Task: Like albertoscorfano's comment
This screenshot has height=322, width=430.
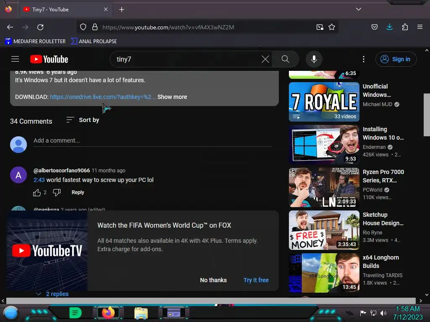Action: tap(37, 192)
